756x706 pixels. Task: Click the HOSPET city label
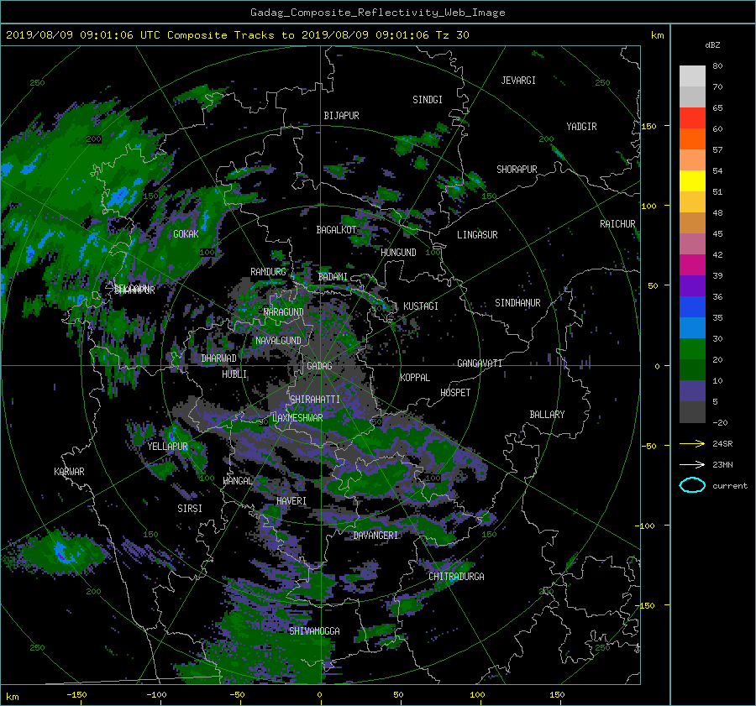click(x=455, y=393)
